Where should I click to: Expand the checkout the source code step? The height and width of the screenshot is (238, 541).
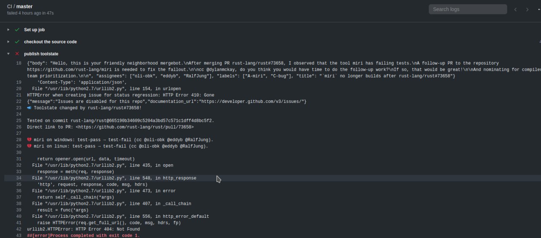click(x=8, y=42)
